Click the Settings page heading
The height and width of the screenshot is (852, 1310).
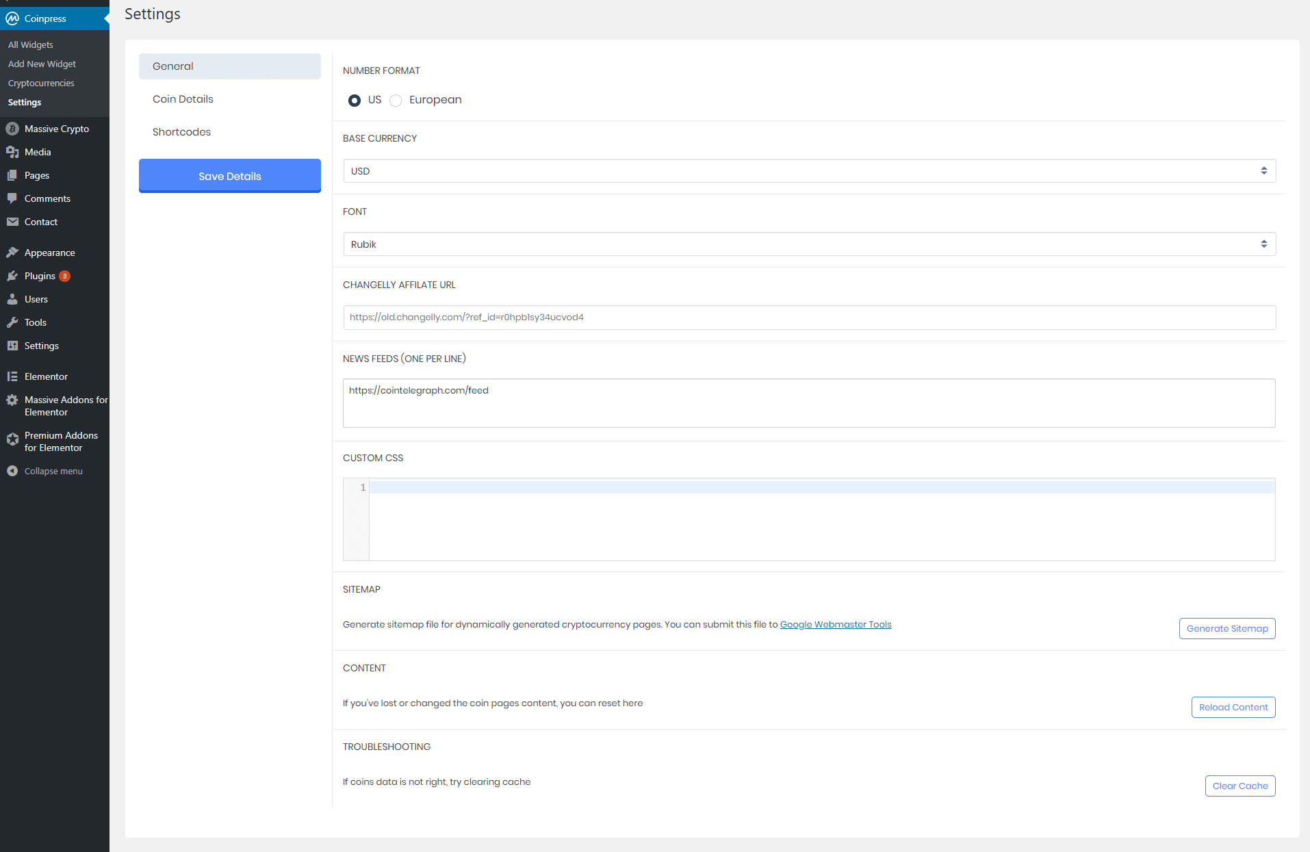153,14
